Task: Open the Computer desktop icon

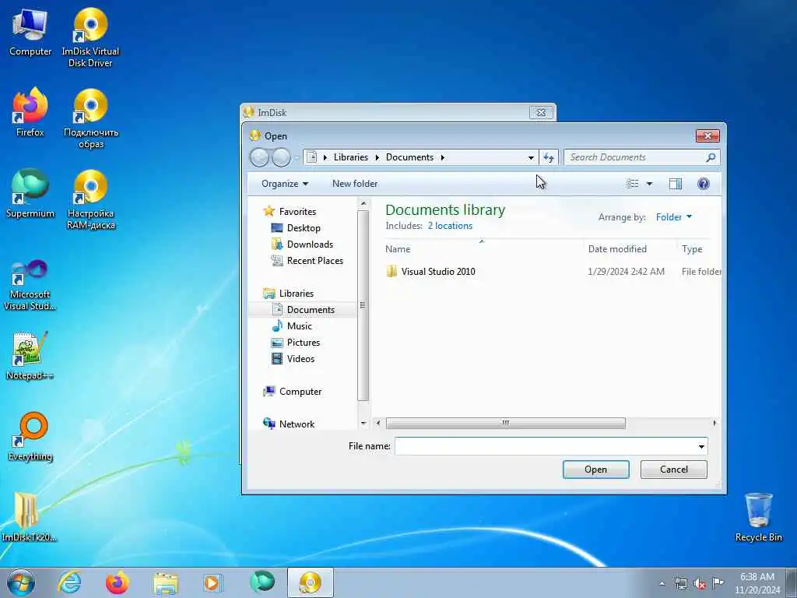Action: [x=30, y=33]
